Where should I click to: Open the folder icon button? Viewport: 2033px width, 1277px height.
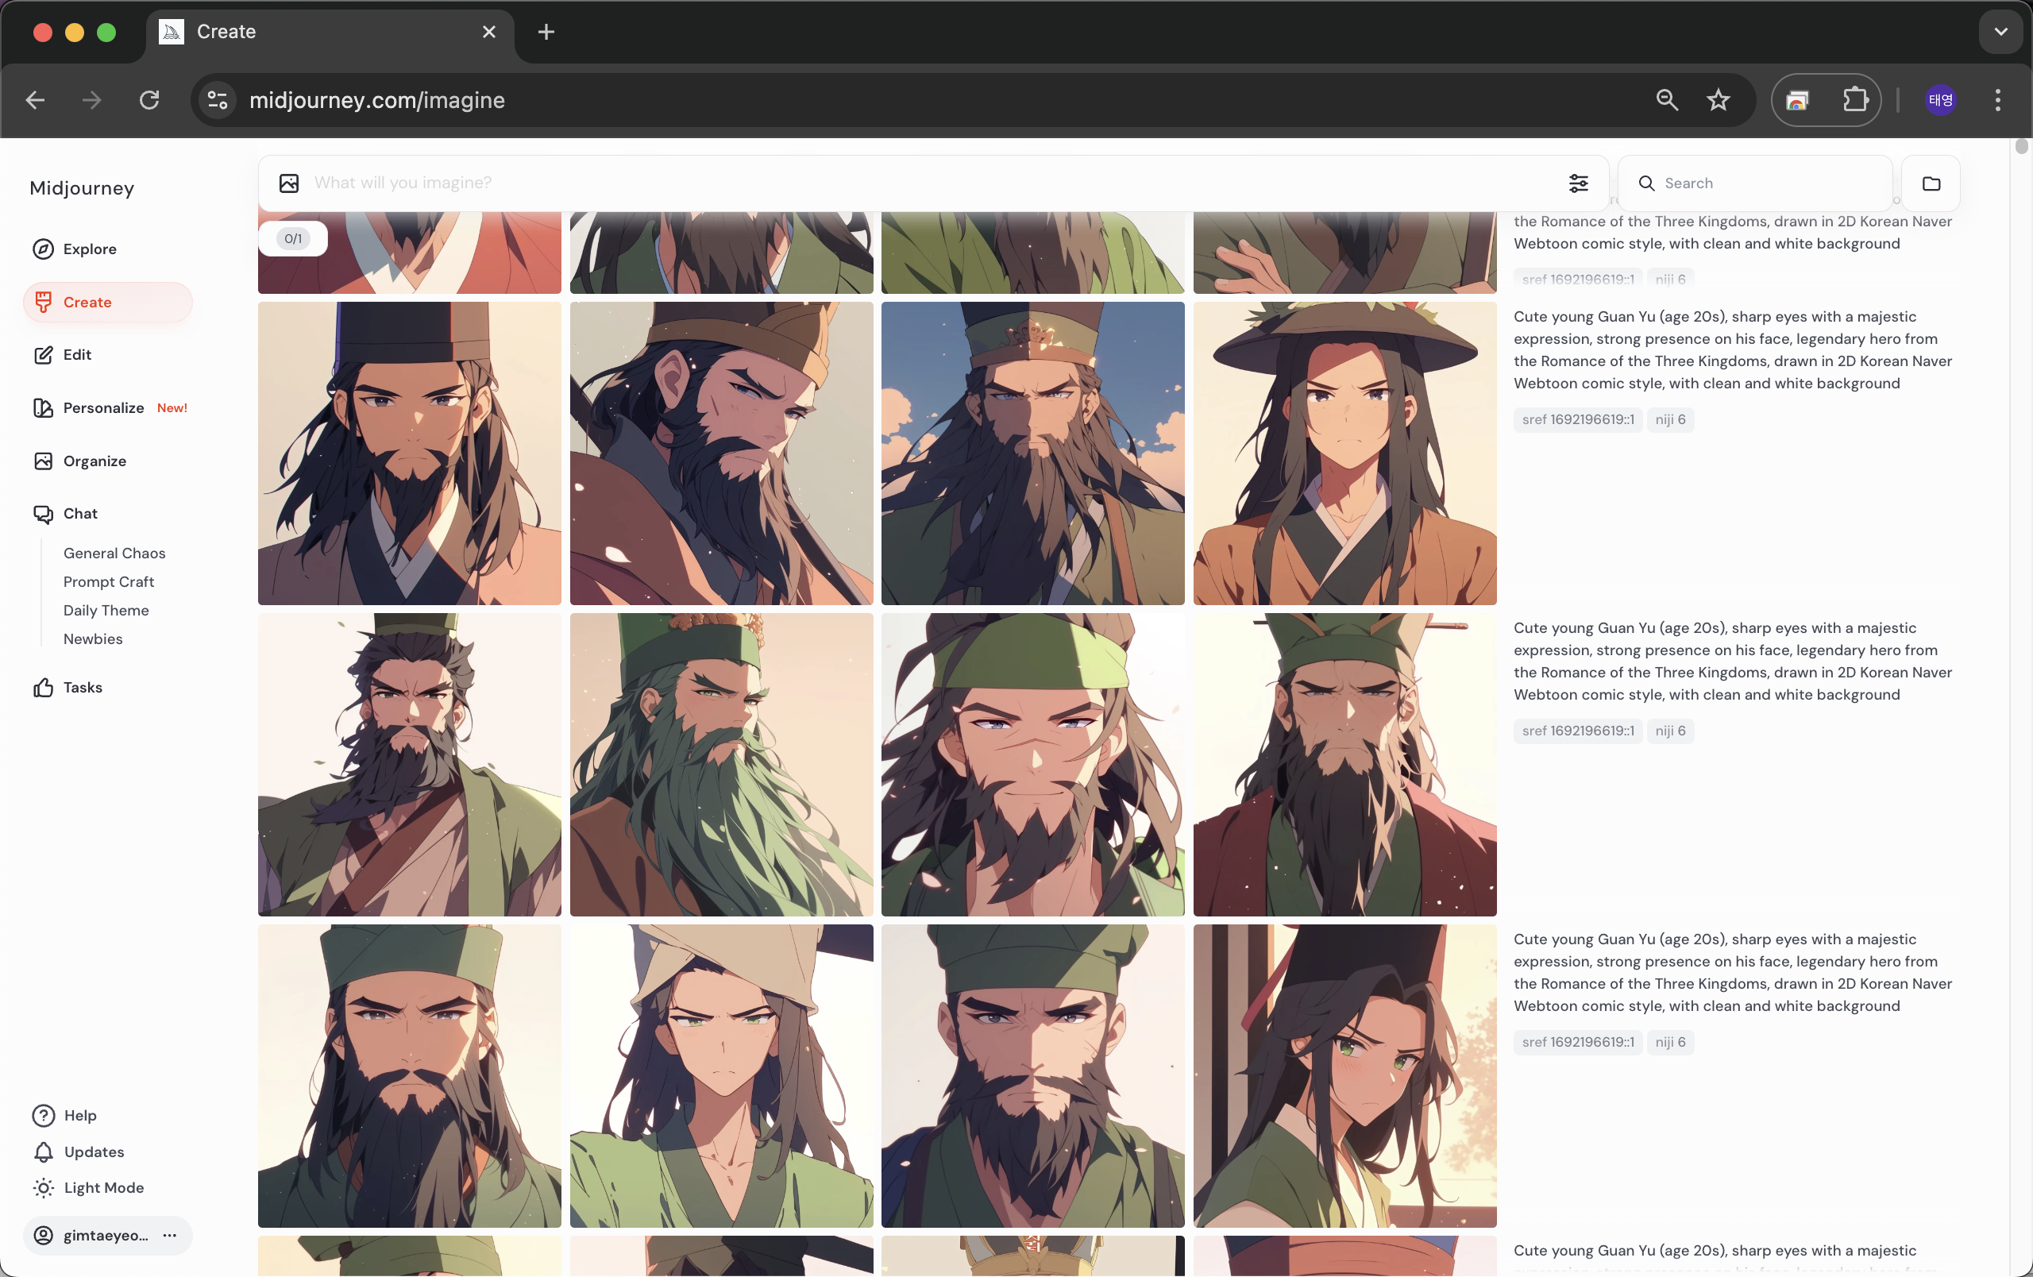(1931, 183)
